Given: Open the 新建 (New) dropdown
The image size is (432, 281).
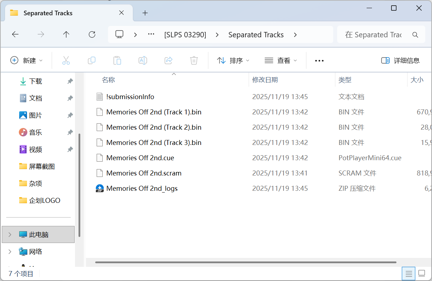Looking at the screenshot, I should pyautogui.click(x=27, y=60).
